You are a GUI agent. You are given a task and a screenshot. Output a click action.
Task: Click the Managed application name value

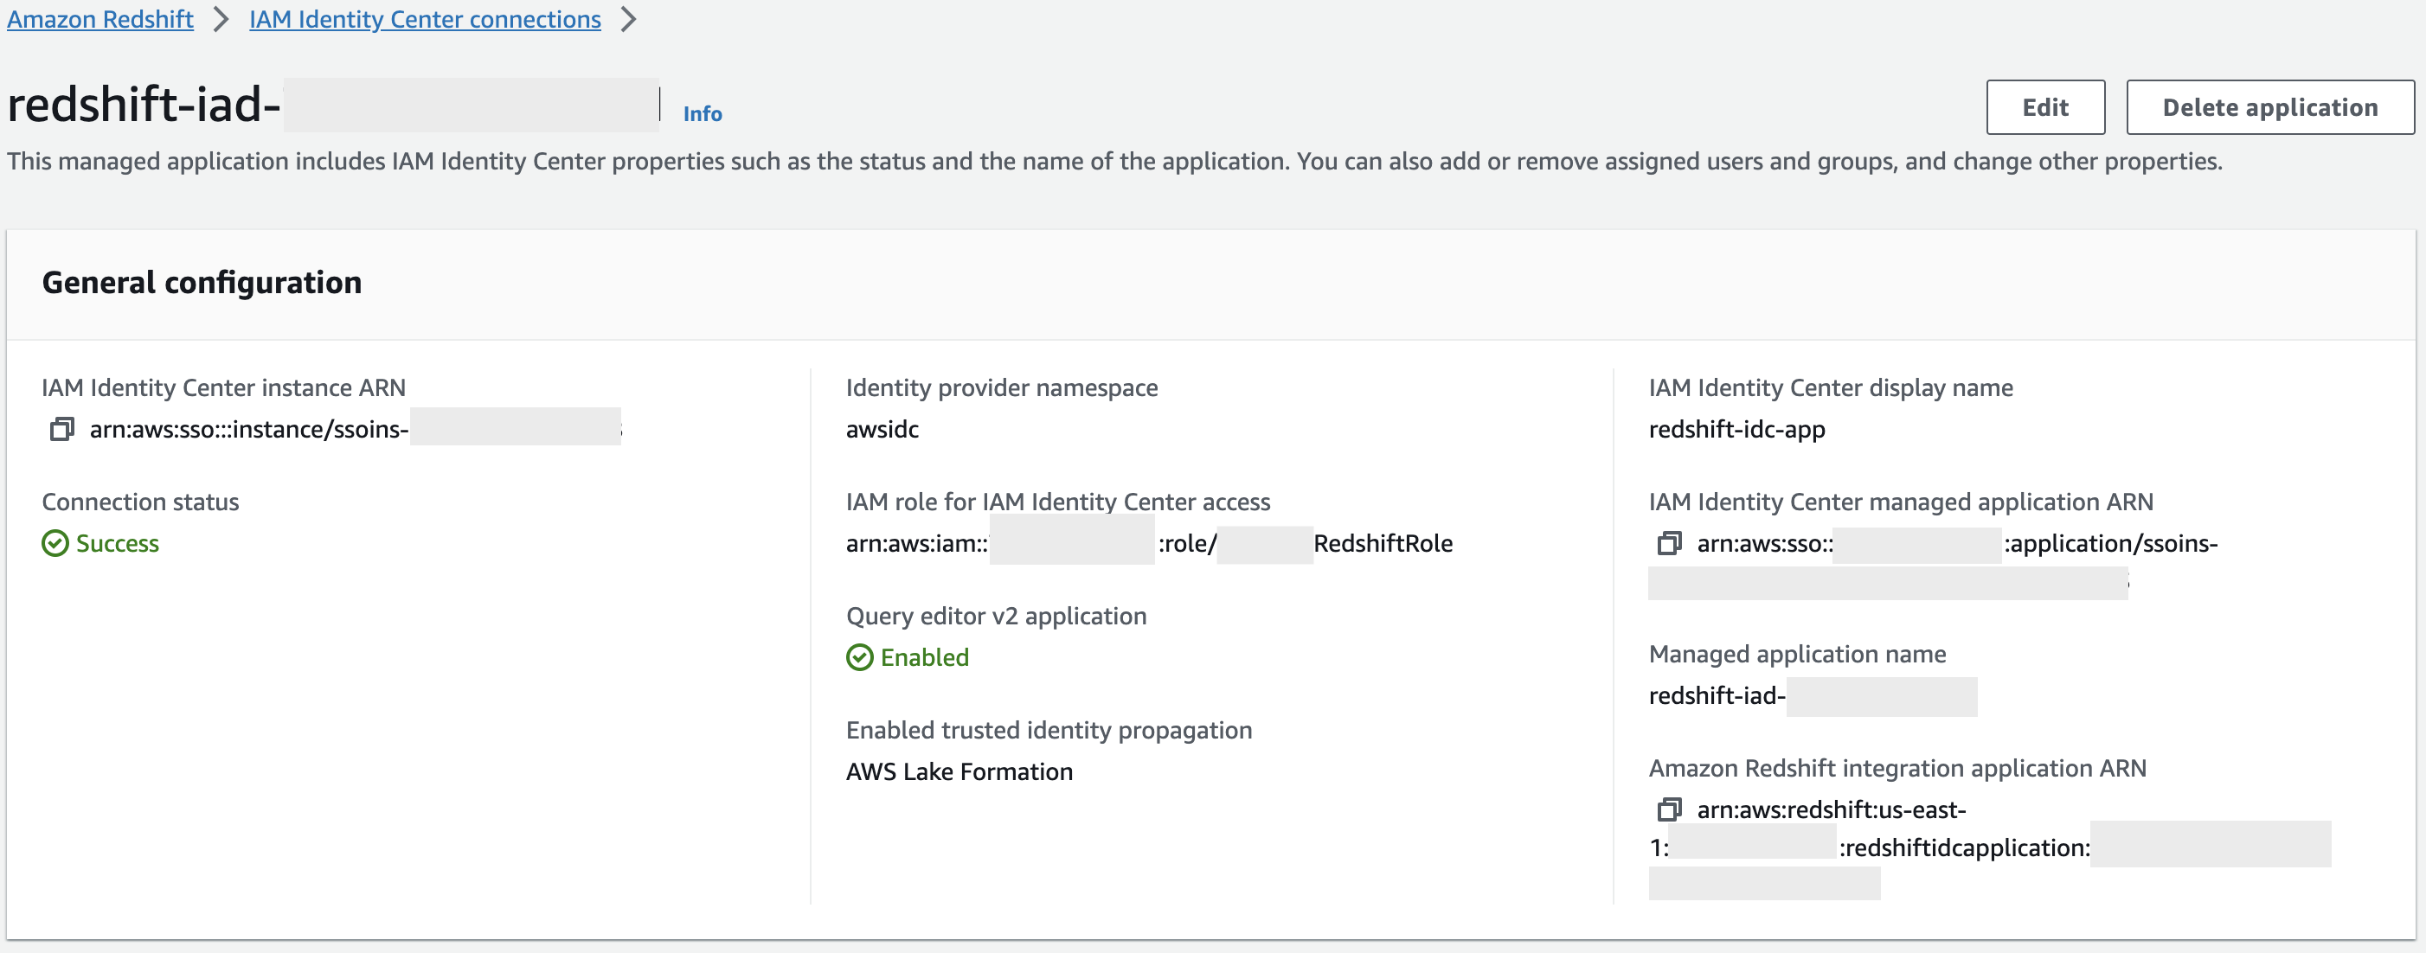click(1716, 696)
